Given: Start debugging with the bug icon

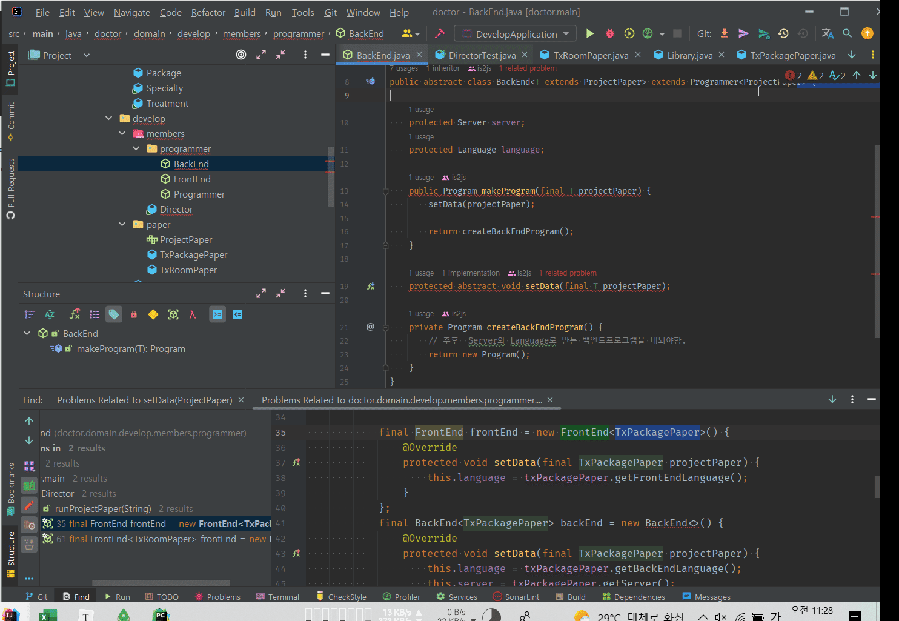Looking at the screenshot, I should [609, 34].
